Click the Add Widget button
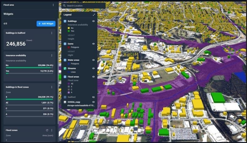Image resolution: width=247 pixels, height=143 pixels. [46, 24]
